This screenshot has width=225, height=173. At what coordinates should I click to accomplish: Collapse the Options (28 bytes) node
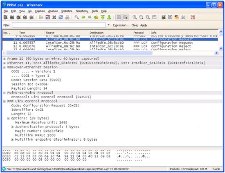coord(8,118)
